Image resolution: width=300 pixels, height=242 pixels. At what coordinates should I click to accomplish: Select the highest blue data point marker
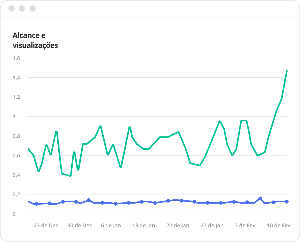pyautogui.click(x=260, y=199)
